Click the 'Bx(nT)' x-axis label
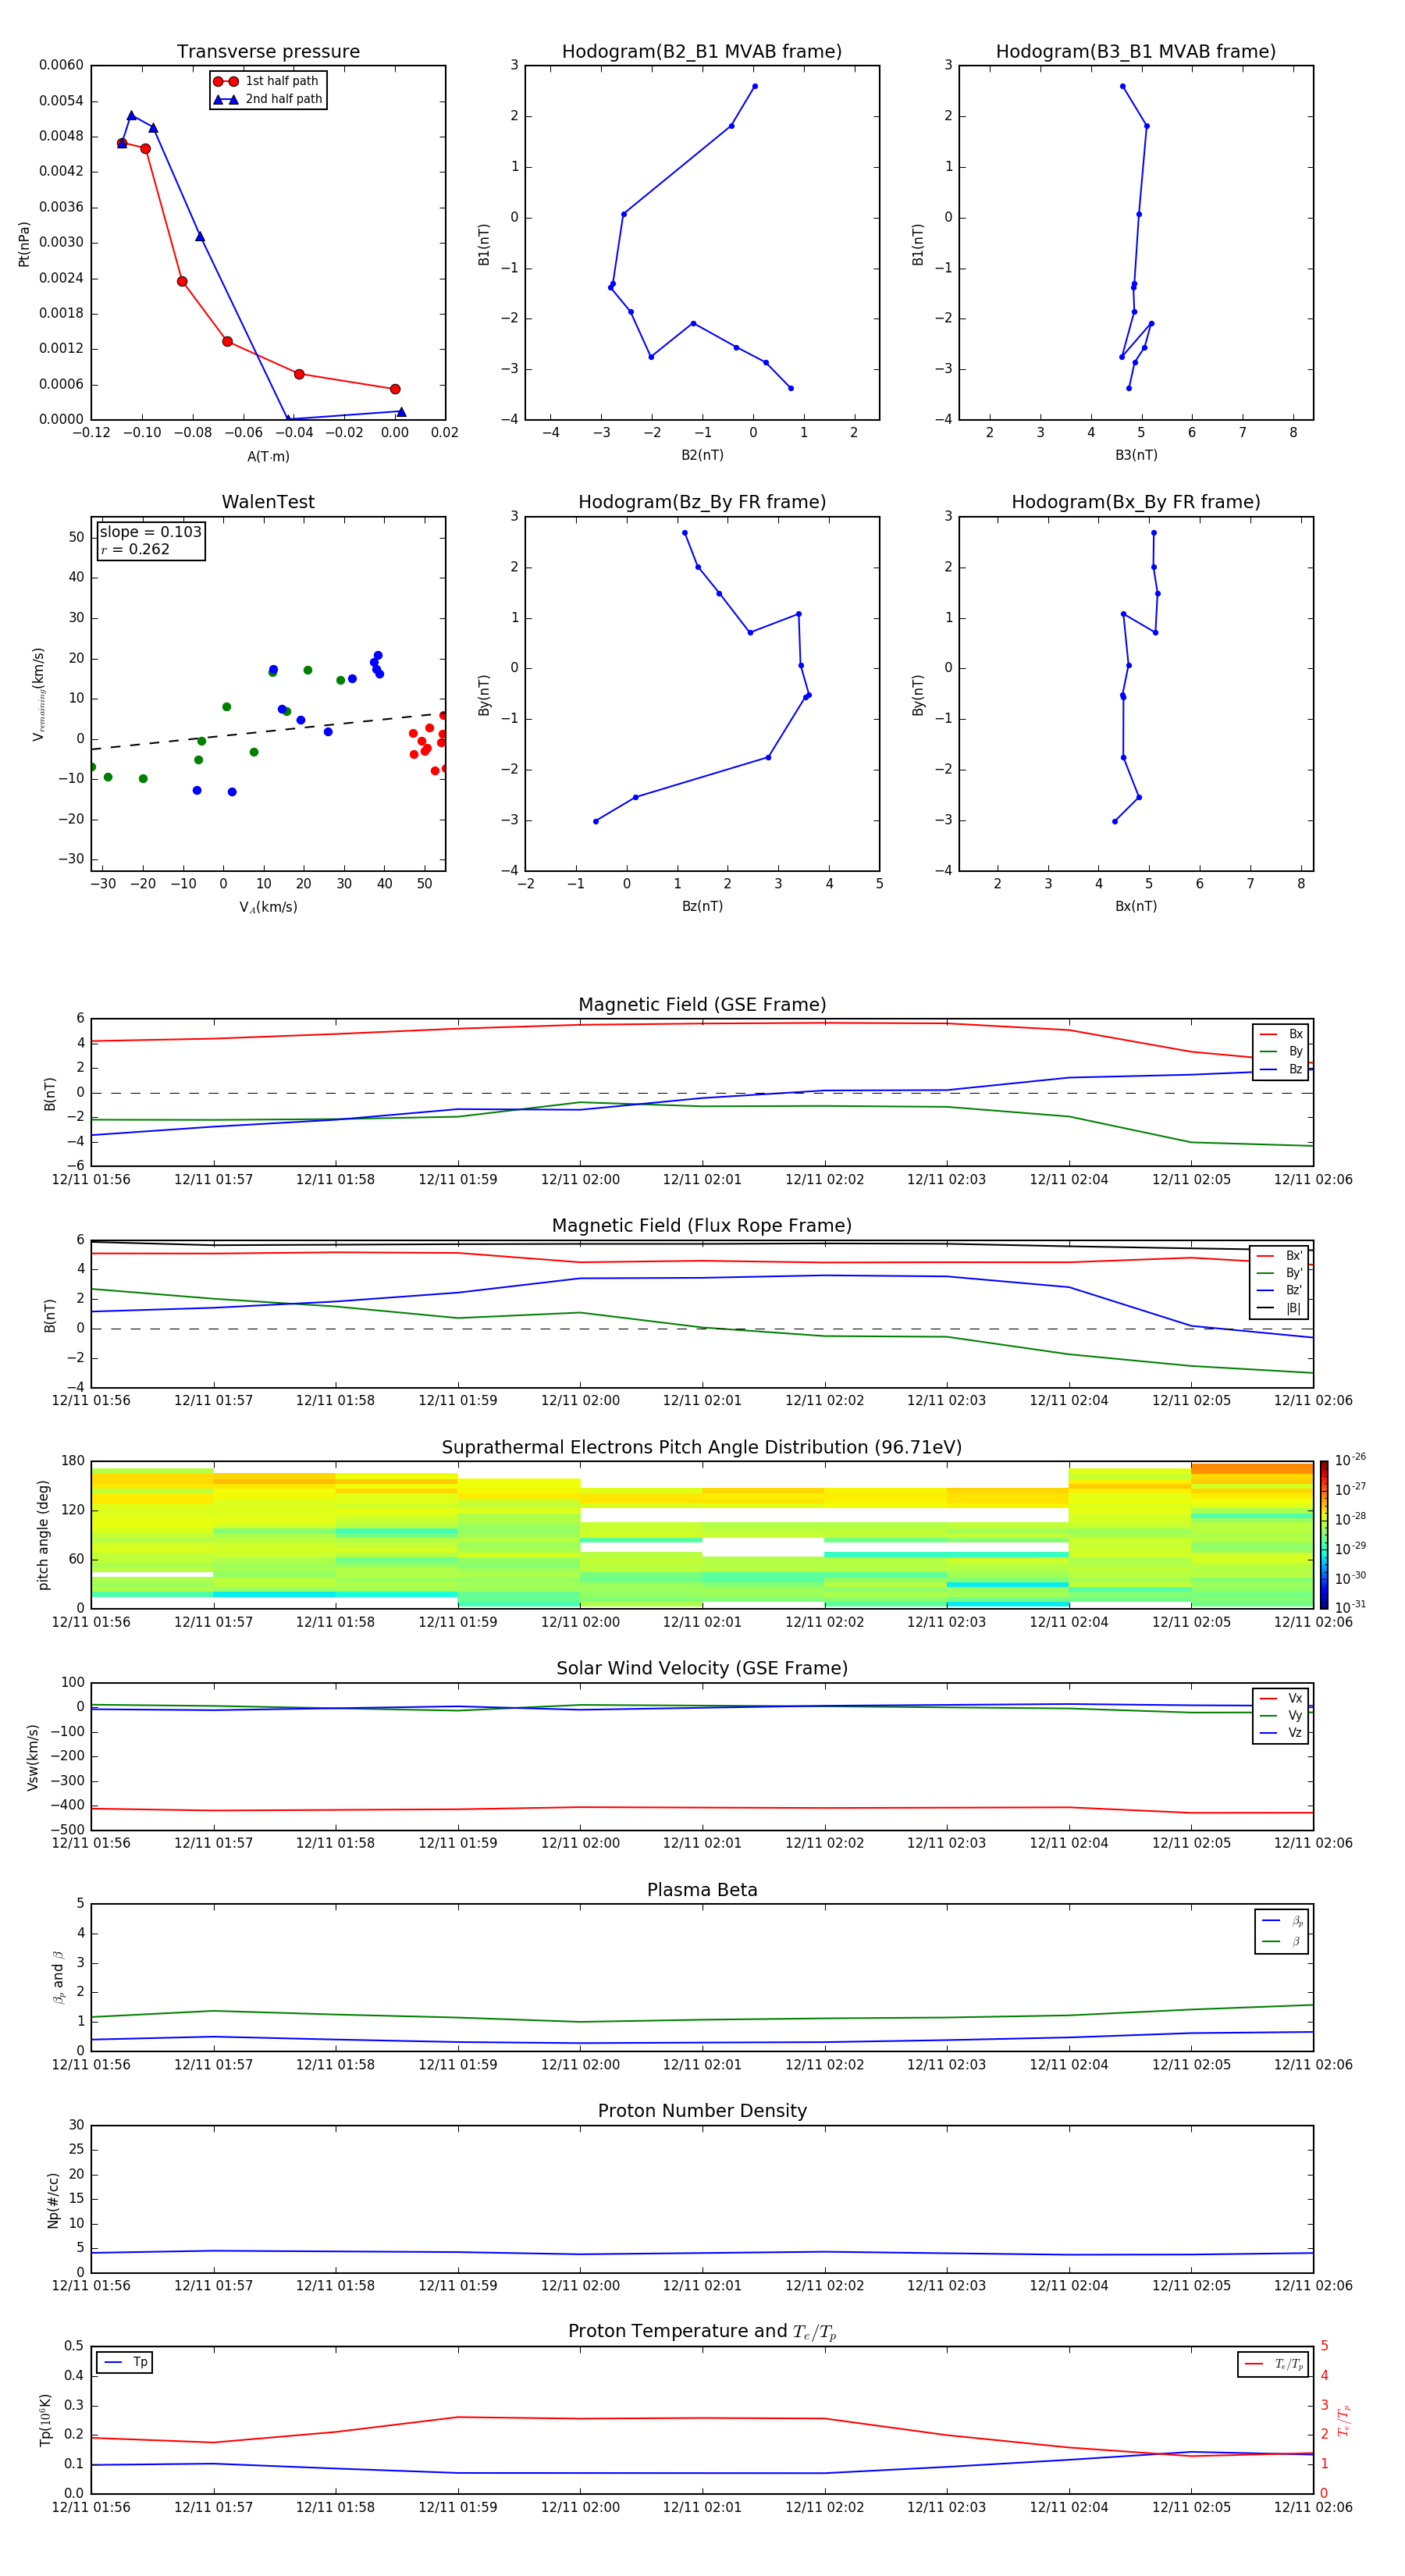Screen dimensions: 1405x2576 click(x=1136, y=906)
